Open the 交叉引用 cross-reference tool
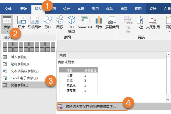The height and width of the screenshot is (114, 171). coord(153,22)
